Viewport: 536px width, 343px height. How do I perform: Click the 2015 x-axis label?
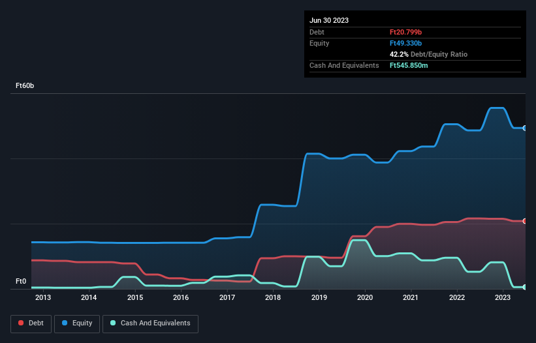click(x=135, y=297)
